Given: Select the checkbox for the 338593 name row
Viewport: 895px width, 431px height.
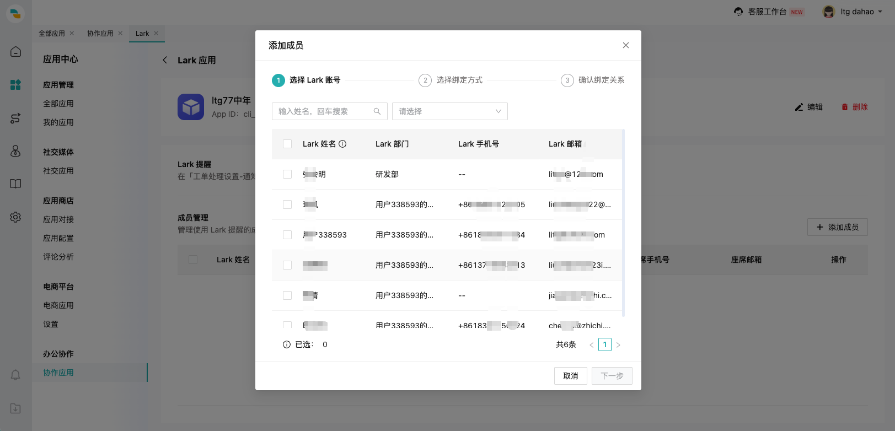Looking at the screenshot, I should (287, 235).
